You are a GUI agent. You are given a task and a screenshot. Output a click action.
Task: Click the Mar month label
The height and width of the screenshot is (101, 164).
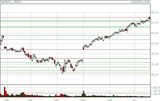pos(31,100)
